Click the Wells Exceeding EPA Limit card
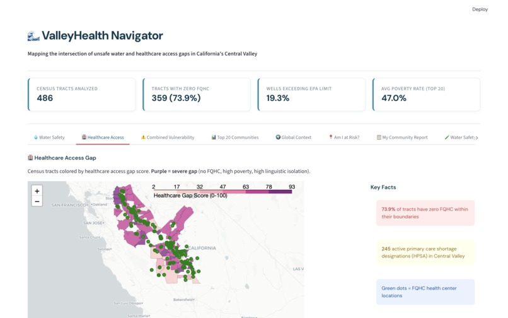This screenshot has width=508, height=318. pyautogui.click(x=311, y=95)
